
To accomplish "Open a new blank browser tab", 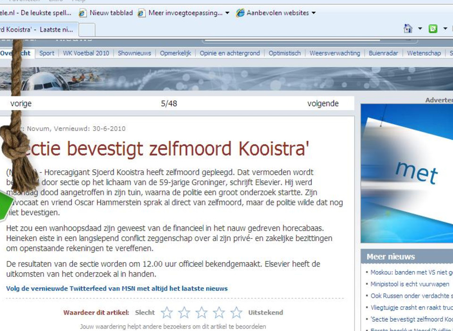I will 87,30.
